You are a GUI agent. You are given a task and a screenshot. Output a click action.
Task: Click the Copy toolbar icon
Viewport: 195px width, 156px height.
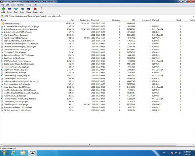[x=22, y=9]
